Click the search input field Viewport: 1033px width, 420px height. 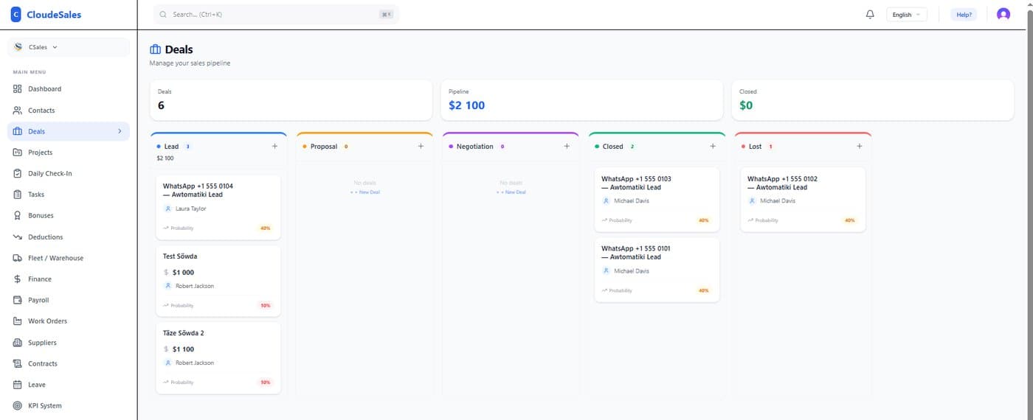[276, 14]
